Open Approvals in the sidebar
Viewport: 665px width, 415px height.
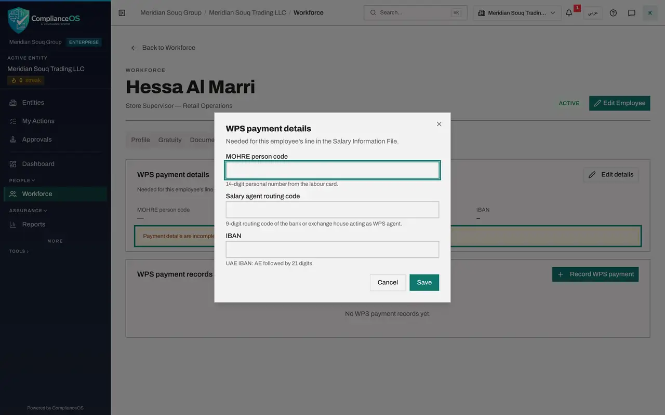(x=55, y=140)
